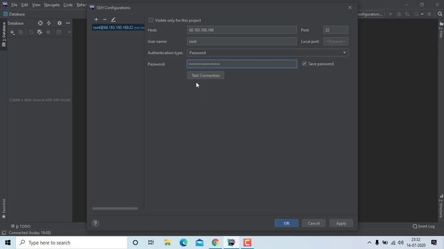Viewport: 444px width, 249px height.
Task: Toggle tool window bars icon in status bar
Action: coord(3,233)
